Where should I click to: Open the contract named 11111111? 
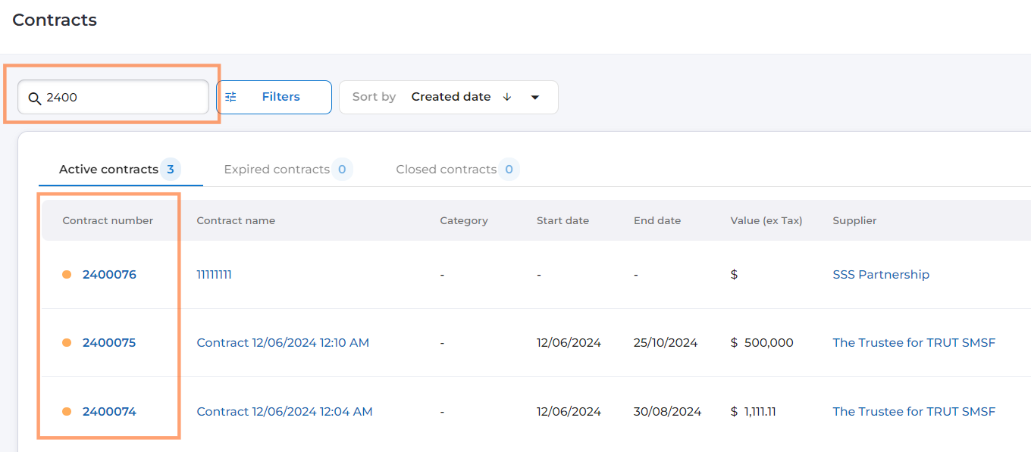[214, 274]
